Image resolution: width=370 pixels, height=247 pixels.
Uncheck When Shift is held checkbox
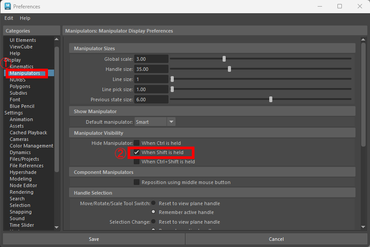pyautogui.click(x=137, y=152)
